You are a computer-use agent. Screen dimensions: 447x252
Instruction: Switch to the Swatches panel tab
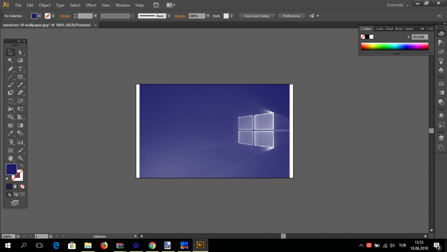tap(389, 29)
